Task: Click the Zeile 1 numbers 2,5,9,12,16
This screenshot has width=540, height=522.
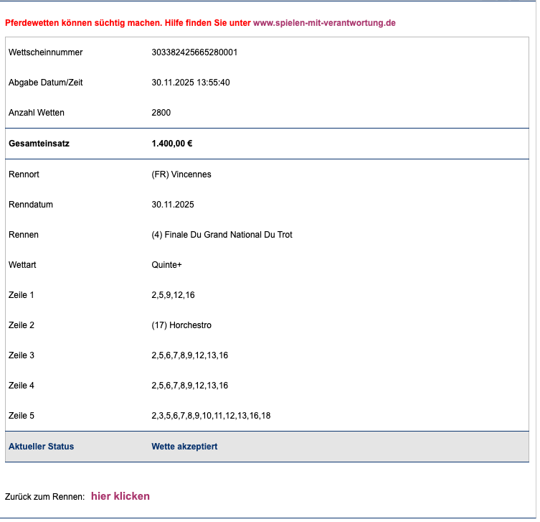Action: coord(173,295)
